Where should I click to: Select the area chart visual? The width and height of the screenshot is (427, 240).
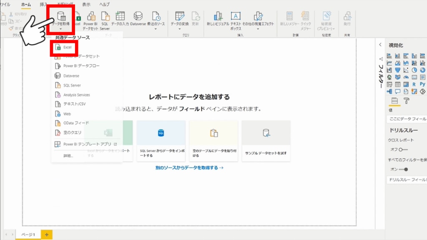[x=397, y=63]
